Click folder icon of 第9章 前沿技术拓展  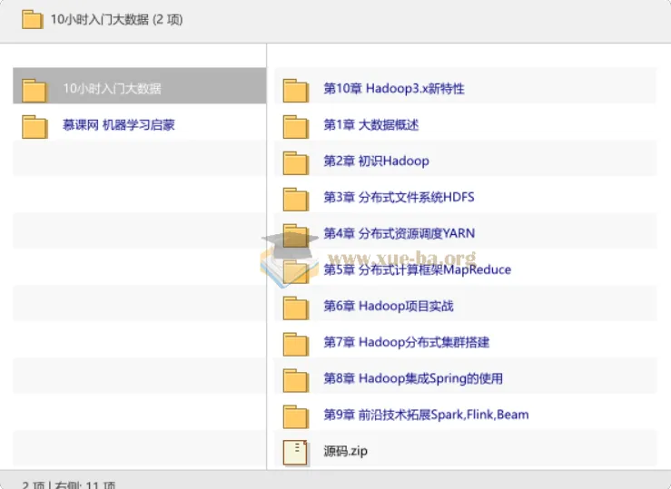tap(295, 416)
